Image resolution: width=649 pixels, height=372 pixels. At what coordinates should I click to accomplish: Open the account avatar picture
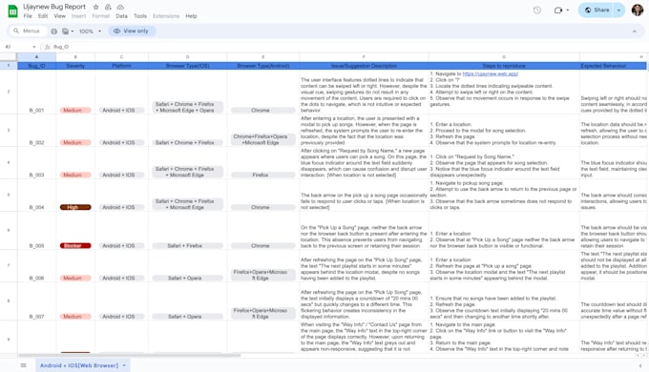[x=638, y=10]
